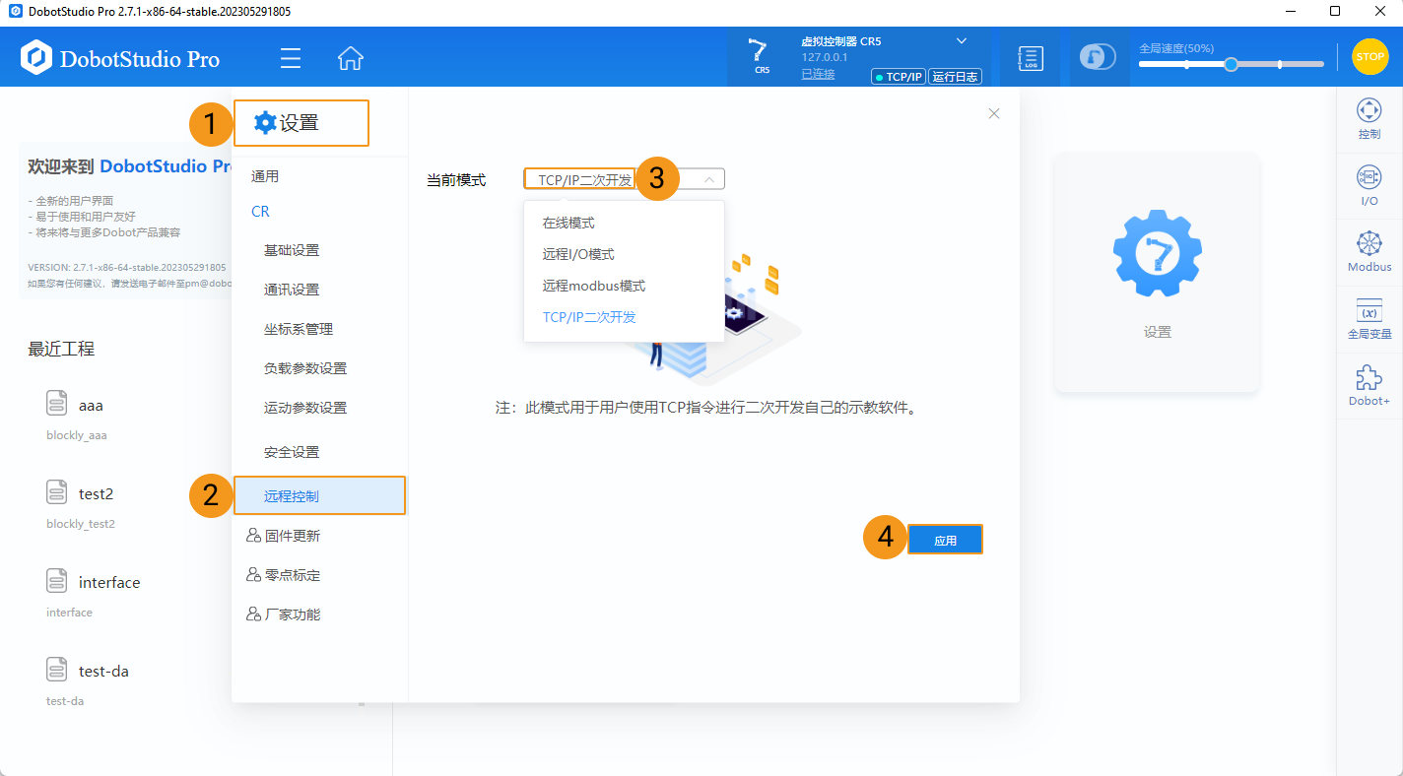This screenshot has width=1403, height=776.
Task: Open the recent project test2
Action: point(96,493)
